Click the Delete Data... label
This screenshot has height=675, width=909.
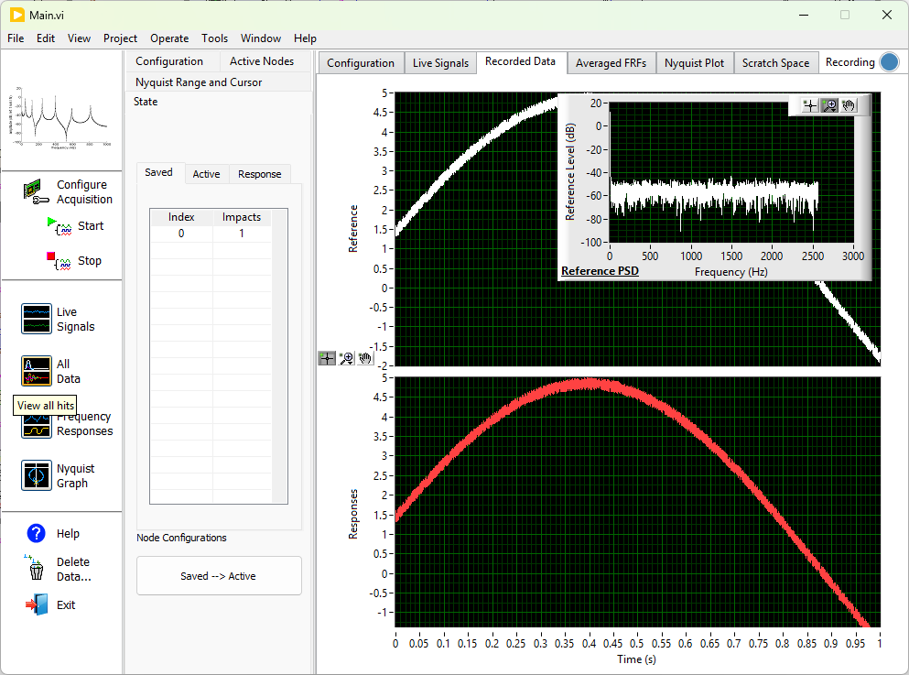[73, 570]
